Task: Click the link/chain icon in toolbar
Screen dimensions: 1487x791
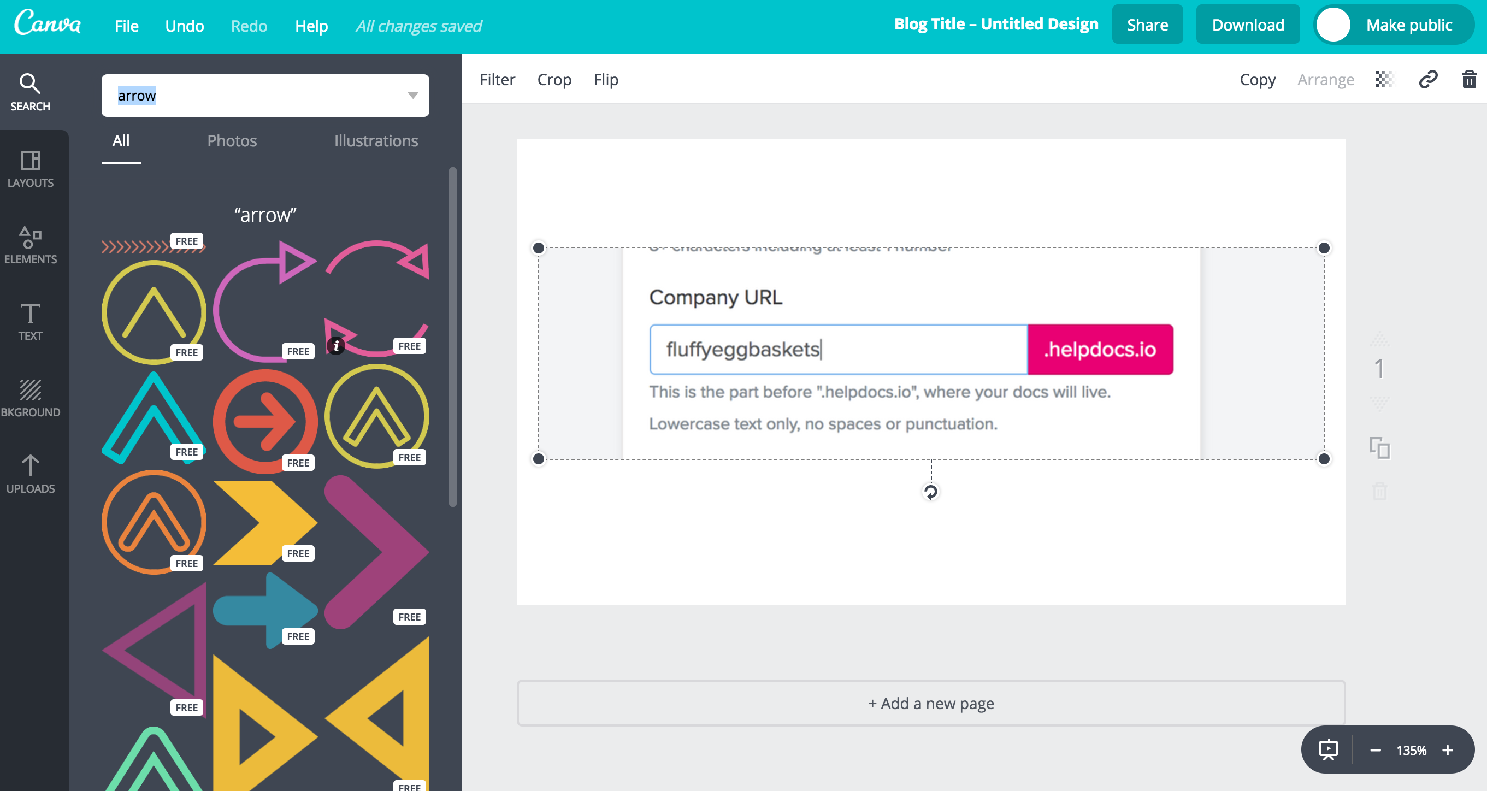Action: 1427,80
